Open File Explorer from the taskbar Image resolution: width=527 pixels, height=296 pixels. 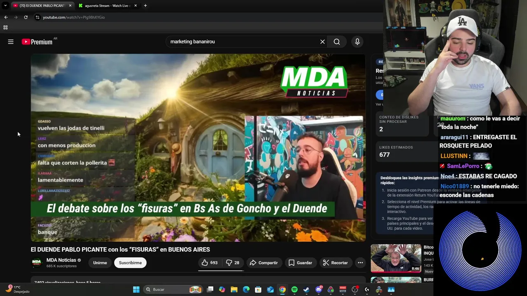pyautogui.click(x=234, y=289)
